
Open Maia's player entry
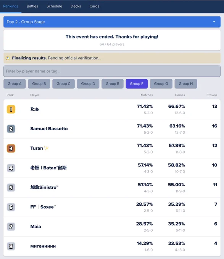(112, 227)
